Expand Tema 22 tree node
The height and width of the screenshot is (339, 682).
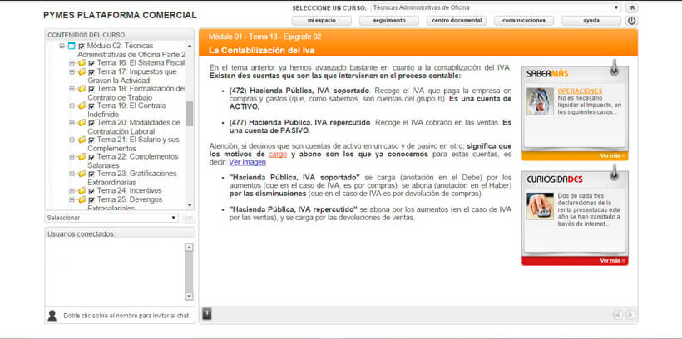pyautogui.click(x=72, y=156)
